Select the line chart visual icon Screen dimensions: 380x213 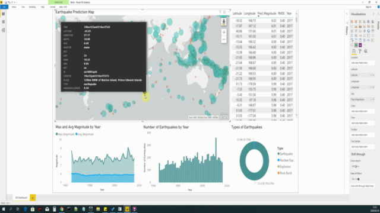point(352,26)
